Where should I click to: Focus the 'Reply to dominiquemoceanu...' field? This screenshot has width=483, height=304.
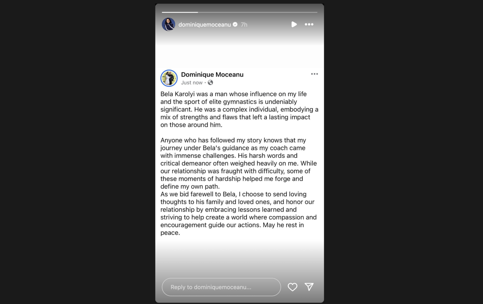[221, 287]
